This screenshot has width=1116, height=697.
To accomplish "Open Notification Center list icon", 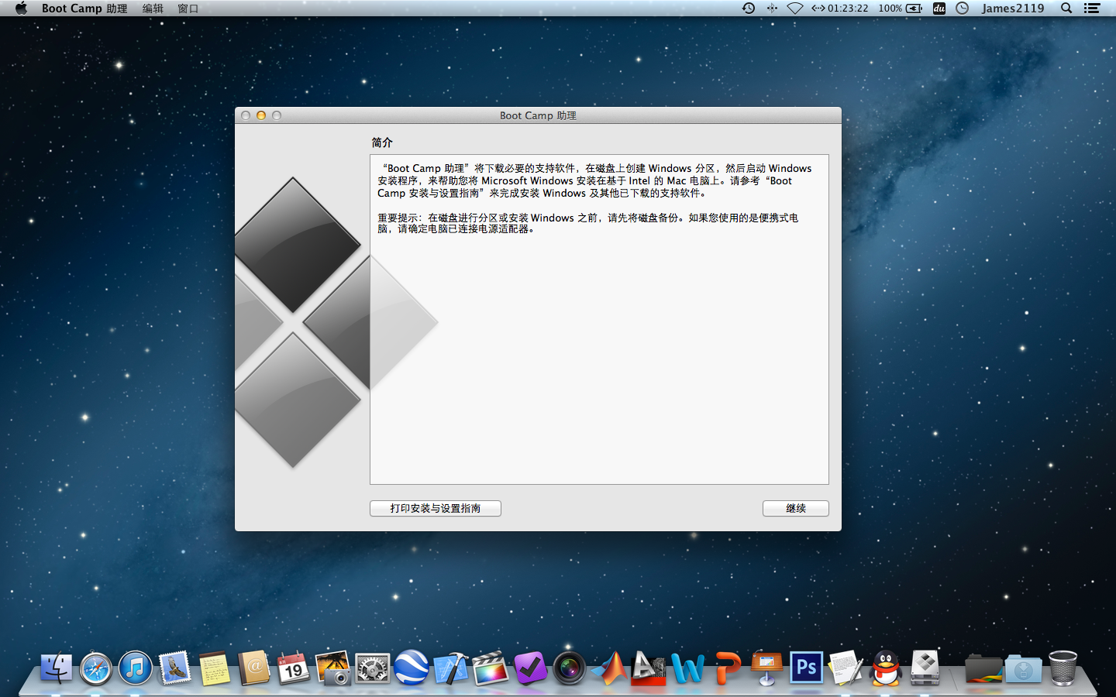I will [x=1092, y=9].
